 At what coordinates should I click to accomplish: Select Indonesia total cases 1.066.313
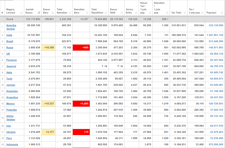pyautogui.click(x=34, y=145)
